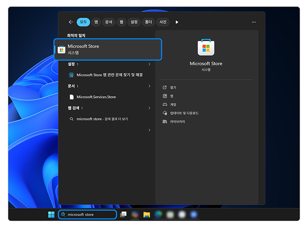This screenshot has width=308, height=227.
Task: Select the 설정 filter tab
Action: tap(134, 22)
